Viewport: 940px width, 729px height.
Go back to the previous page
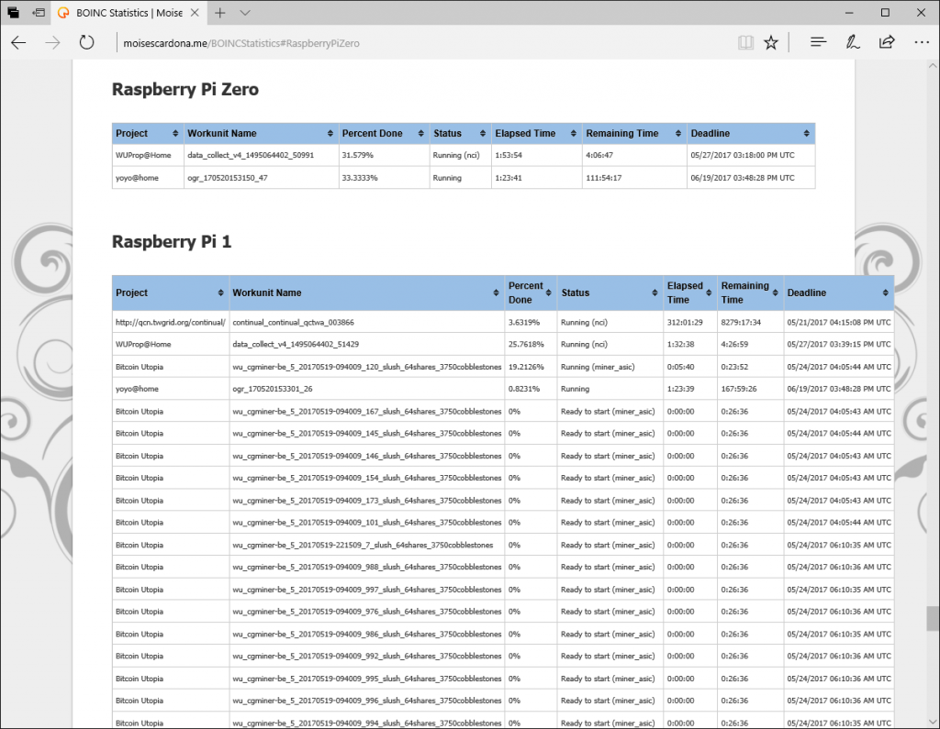[x=18, y=42]
